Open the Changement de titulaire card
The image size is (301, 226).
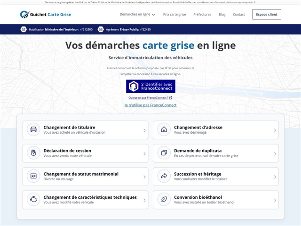pos(85,130)
